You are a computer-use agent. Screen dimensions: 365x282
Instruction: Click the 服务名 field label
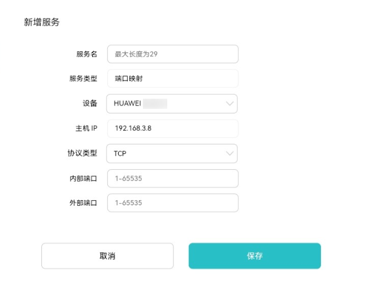click(86, 54)
